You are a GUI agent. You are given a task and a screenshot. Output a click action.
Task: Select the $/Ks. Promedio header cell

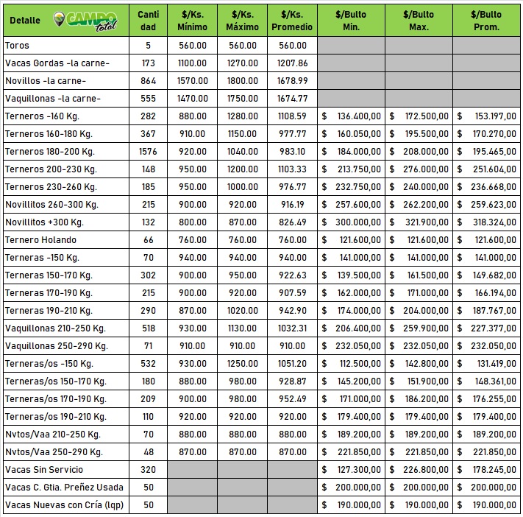click(292, 21)
